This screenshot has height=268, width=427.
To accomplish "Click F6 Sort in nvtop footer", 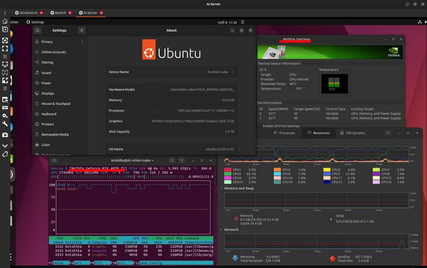I will 75,263.
